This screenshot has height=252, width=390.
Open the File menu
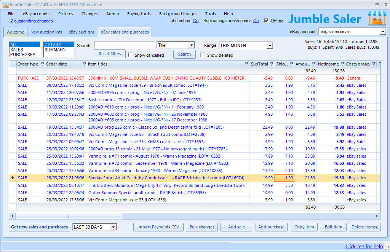pyautogui.click(x=11, y=14)
